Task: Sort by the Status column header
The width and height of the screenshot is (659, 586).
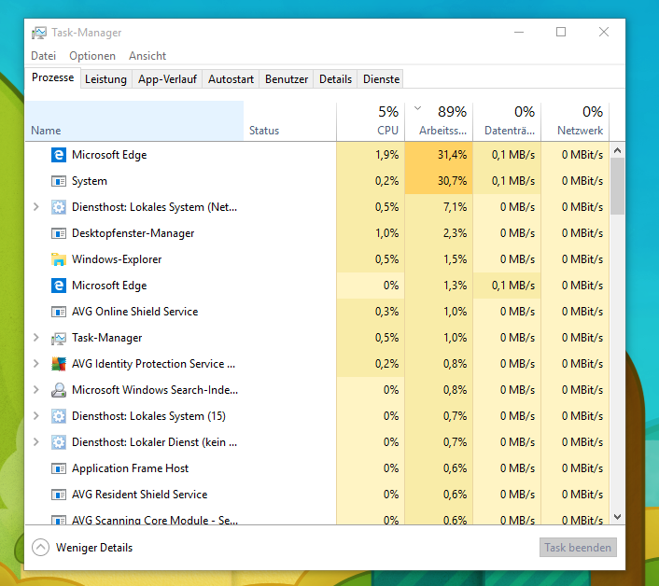Action: tap(289, 121)
